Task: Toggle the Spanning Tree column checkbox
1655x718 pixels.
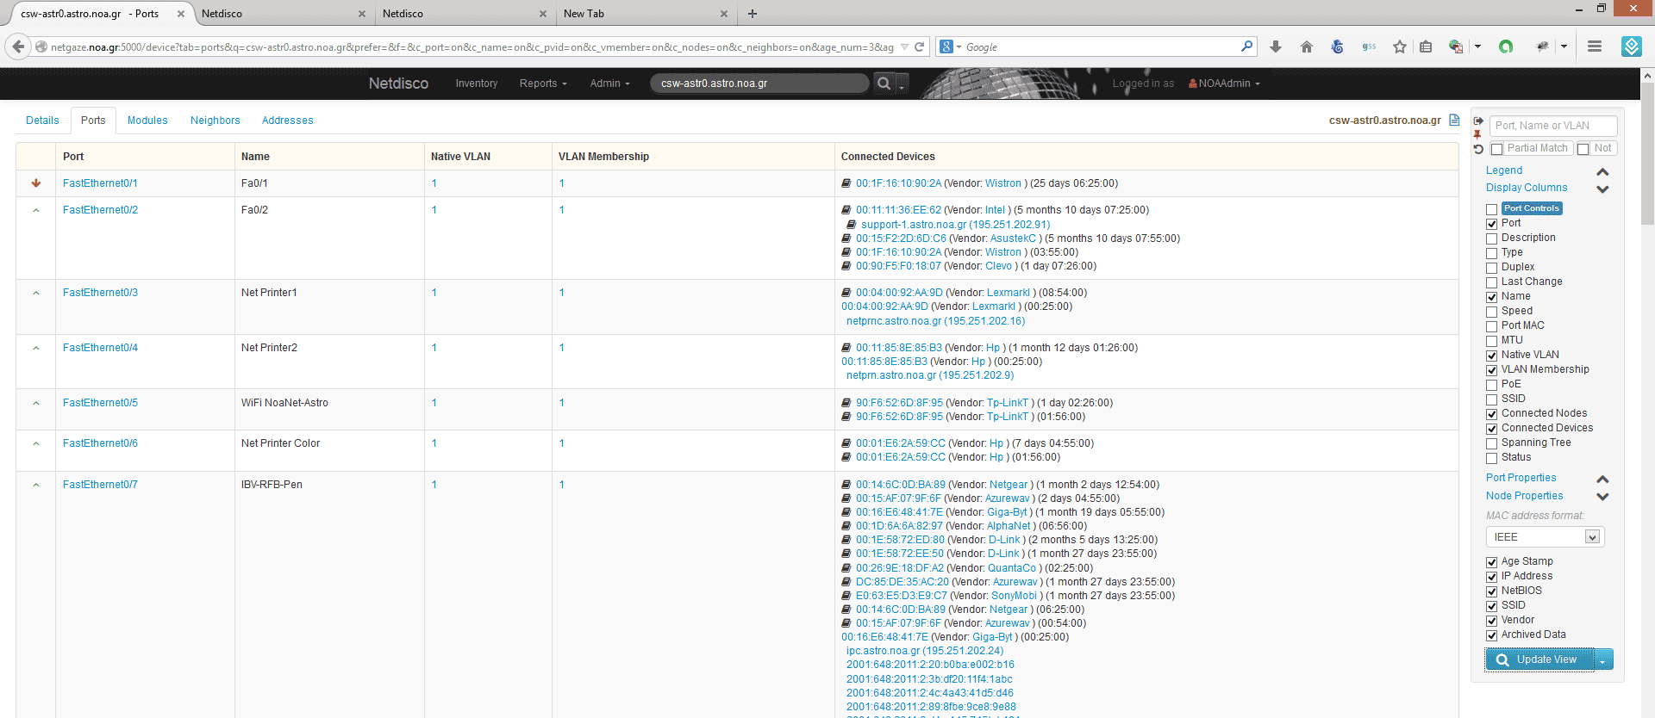Action: [1491, 443]
